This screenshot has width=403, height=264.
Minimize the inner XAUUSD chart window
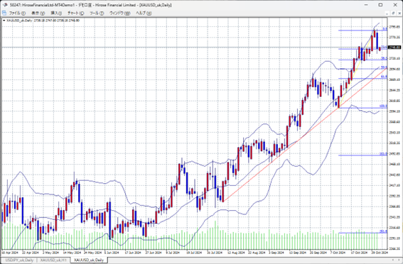click(x=387, y=13)
